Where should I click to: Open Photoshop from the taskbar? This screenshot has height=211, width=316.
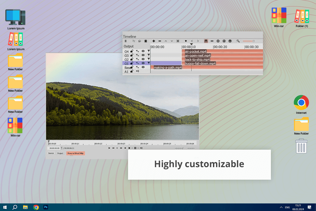tap(46, 207)
